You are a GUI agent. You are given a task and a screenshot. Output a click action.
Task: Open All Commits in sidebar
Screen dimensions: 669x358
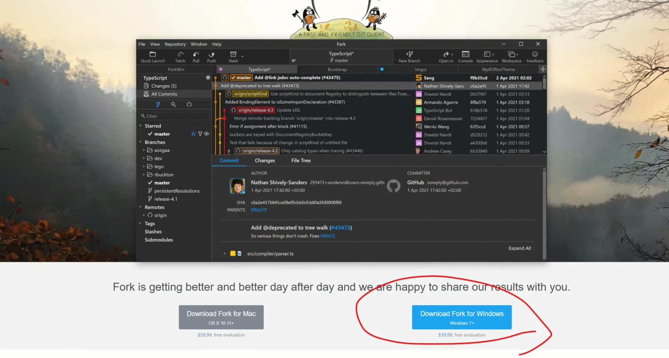click(174, 94)
